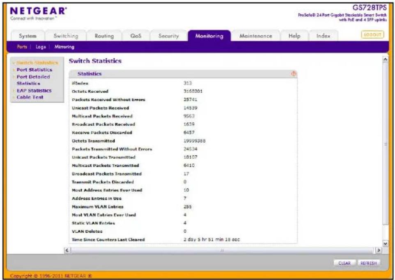Open Cable Test in sidebar
This screenshot has width=395, height=280.
30,97
